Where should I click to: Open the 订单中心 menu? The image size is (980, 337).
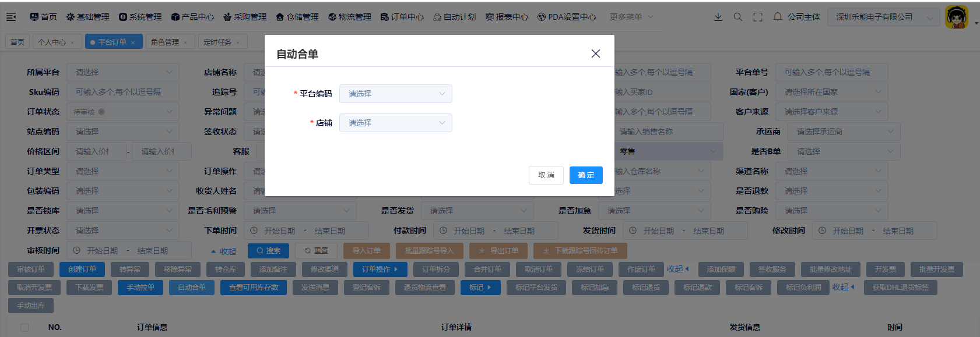pyautogui.click(x=402, y=17)
